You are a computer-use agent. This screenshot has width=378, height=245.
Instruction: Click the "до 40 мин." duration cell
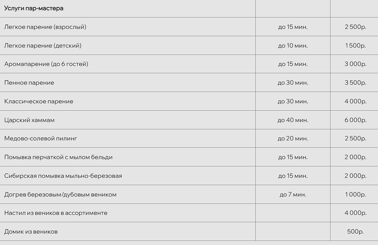tap(293, 120)
